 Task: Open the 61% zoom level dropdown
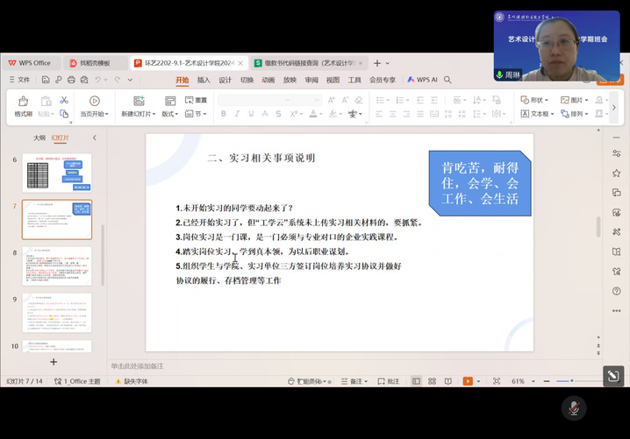(x=521, y=381)
